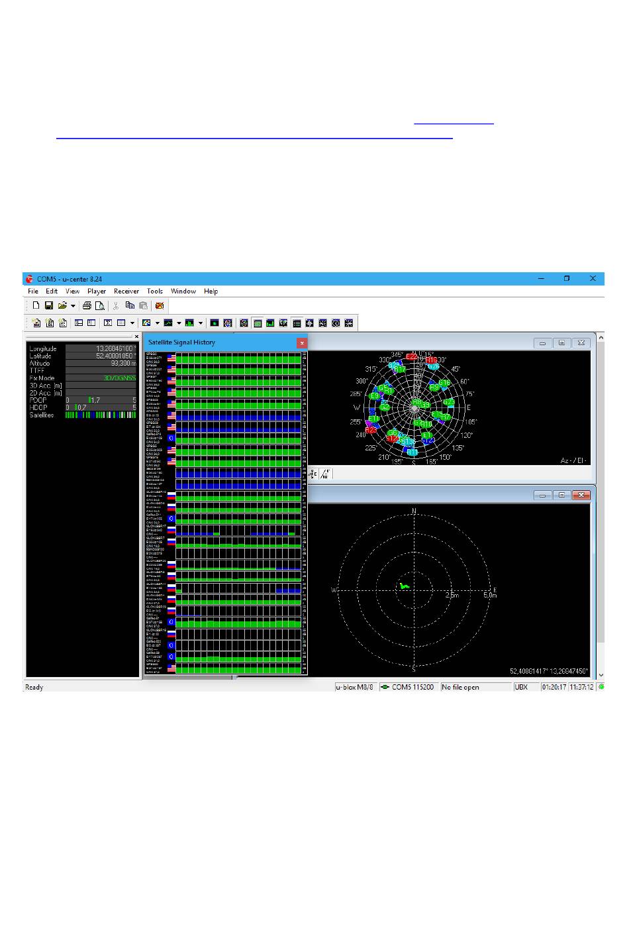Click the left-split pane view icon
629x940 pixels.
[79, 323]
